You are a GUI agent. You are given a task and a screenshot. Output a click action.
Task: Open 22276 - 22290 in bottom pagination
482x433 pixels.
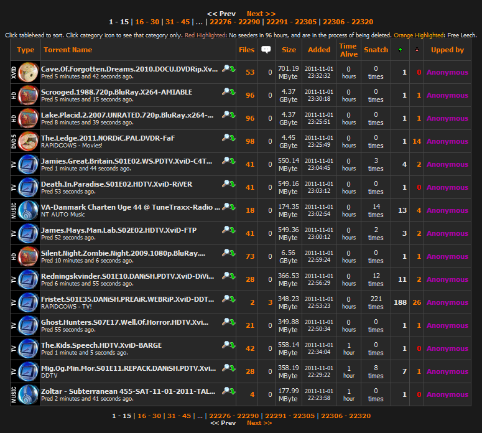tap(234, 416)
